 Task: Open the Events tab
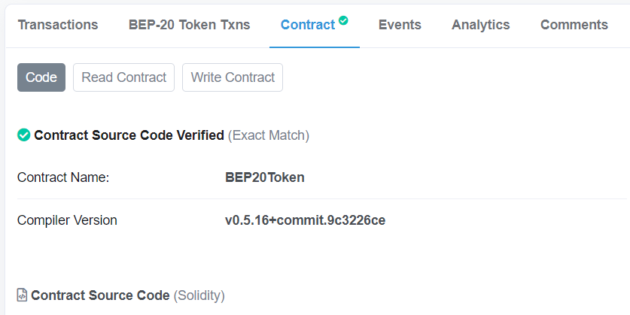pyautogui.click(x=400, y=25)
